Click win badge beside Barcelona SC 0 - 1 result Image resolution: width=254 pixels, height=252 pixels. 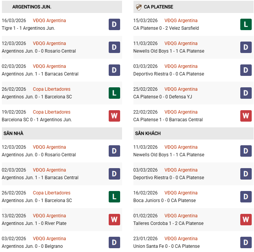pyautogui.click(x=114, y=116)
